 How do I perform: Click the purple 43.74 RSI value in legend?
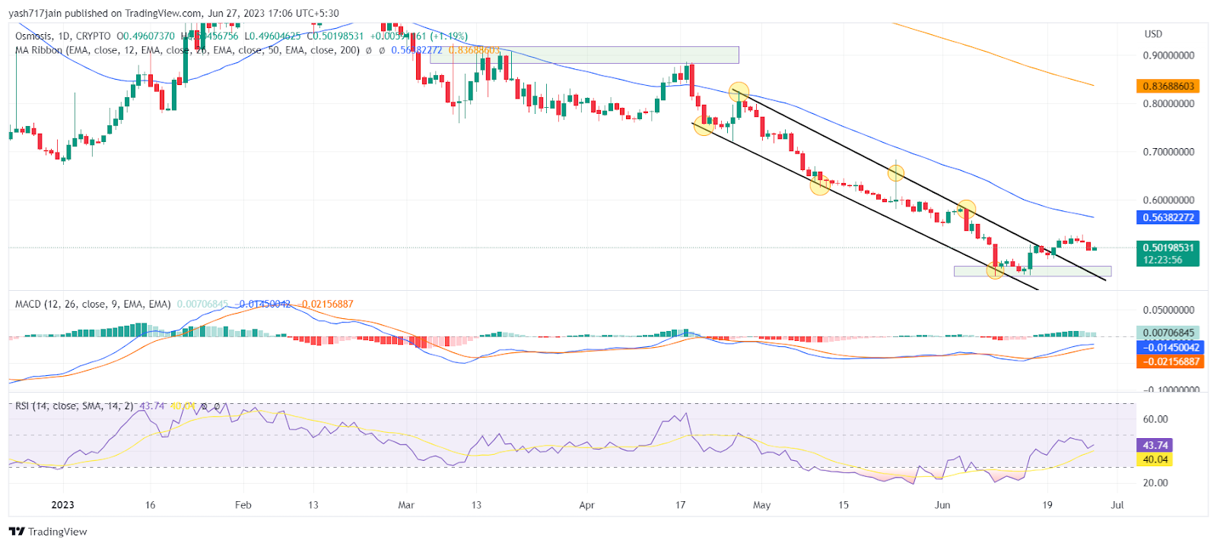coord(152,406)
